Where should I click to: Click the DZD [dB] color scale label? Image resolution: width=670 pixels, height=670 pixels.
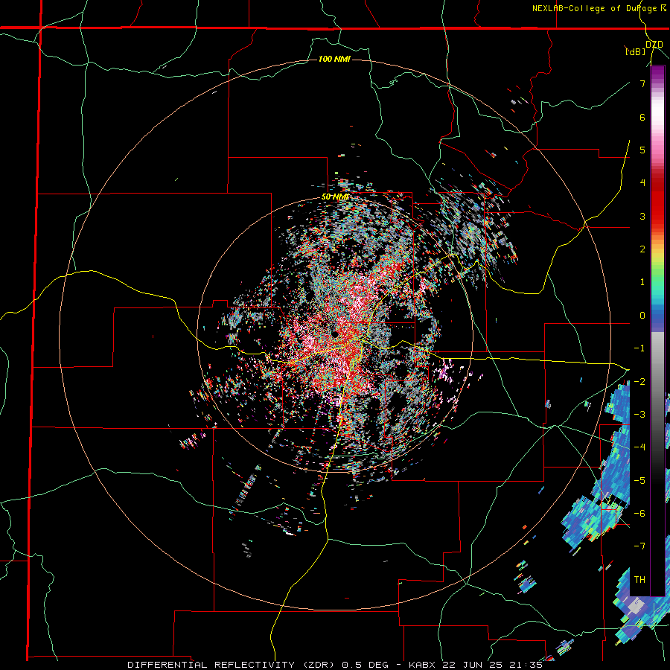pos(644,48)
